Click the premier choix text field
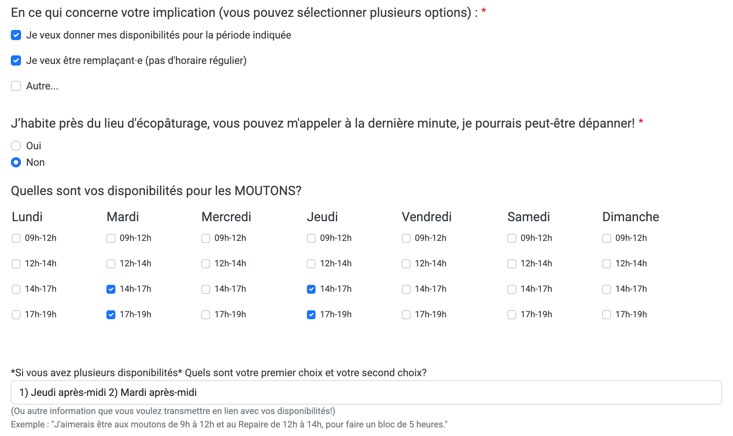The image size is (733, 436). tap(366, 392)
